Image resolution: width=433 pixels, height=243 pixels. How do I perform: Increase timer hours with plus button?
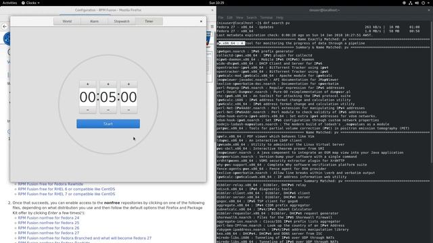click(88, 84)
